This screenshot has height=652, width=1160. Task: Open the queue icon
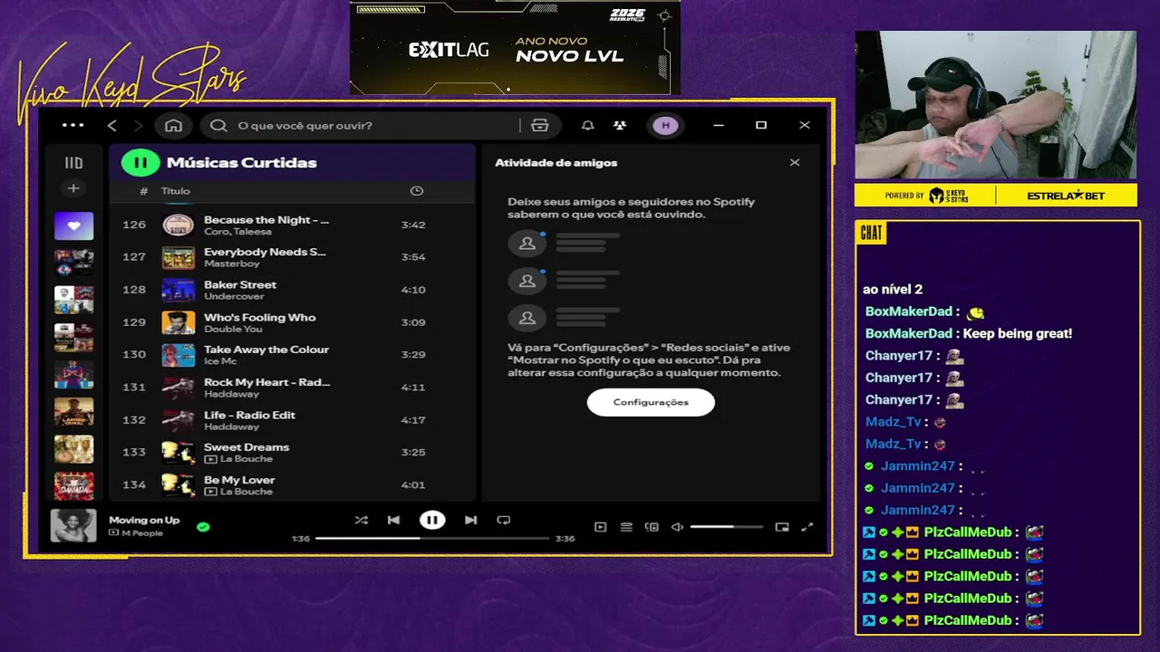[626, 527]
